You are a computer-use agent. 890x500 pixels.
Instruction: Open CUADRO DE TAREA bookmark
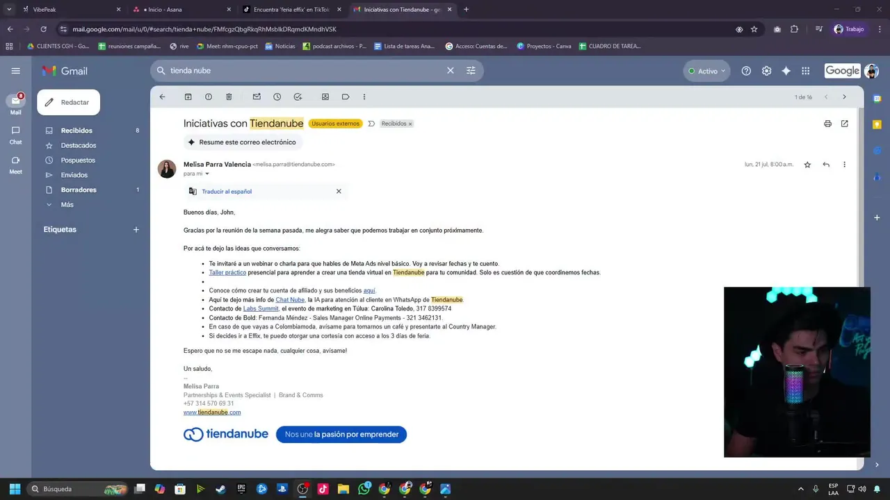point(609,47)
